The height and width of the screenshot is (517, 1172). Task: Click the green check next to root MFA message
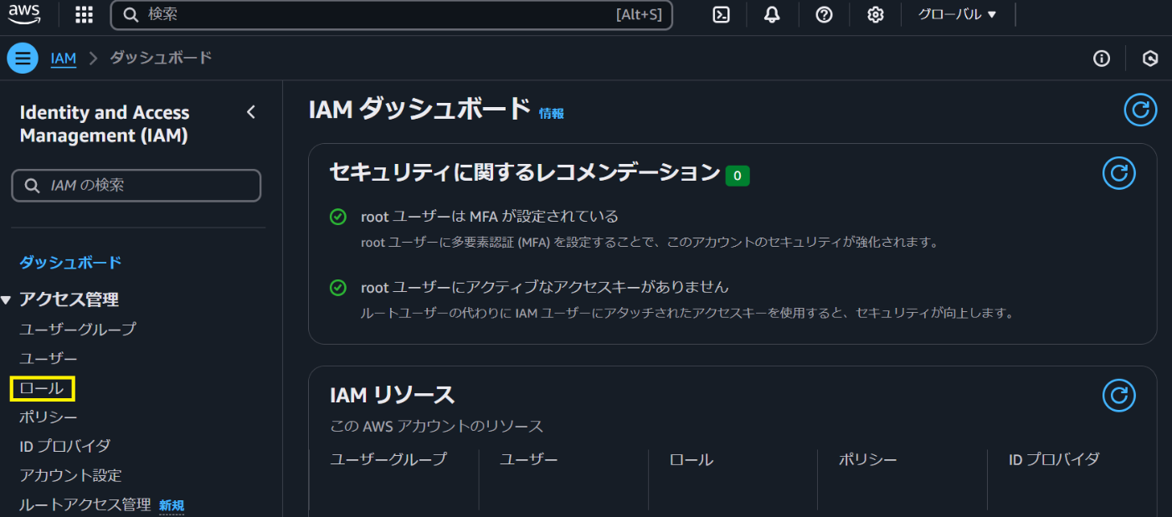[337, 217]
